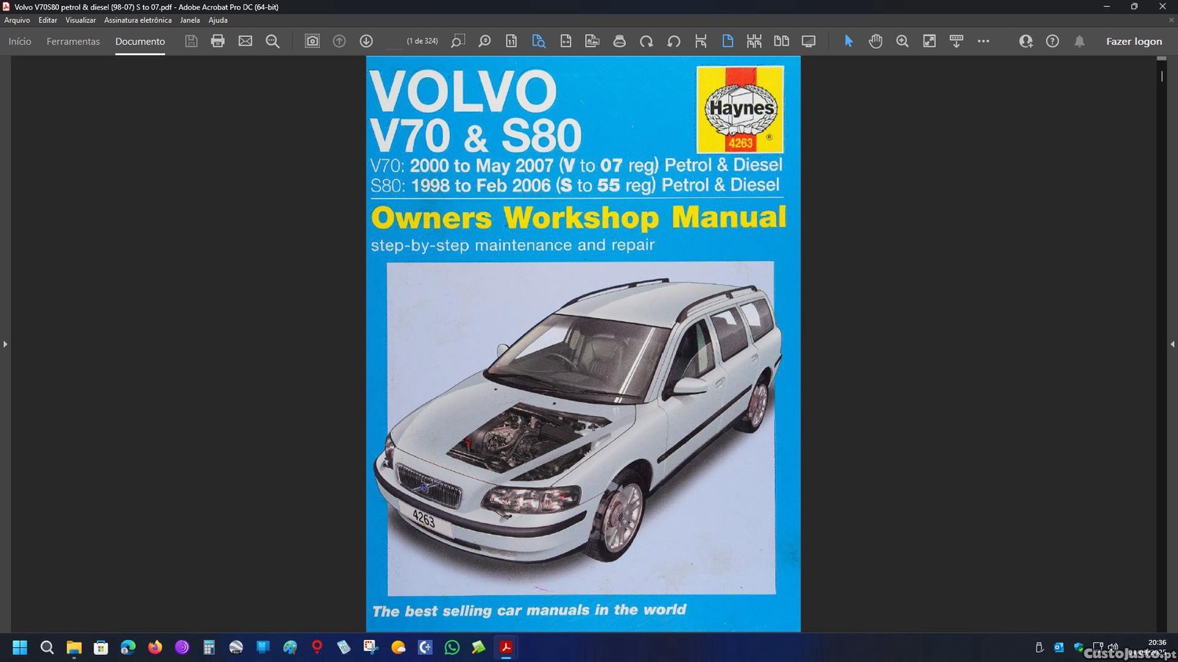Viewport: 1178px width, 662px height.
Task: Go to next page with down arrow
Action: (x=366, y=42)
